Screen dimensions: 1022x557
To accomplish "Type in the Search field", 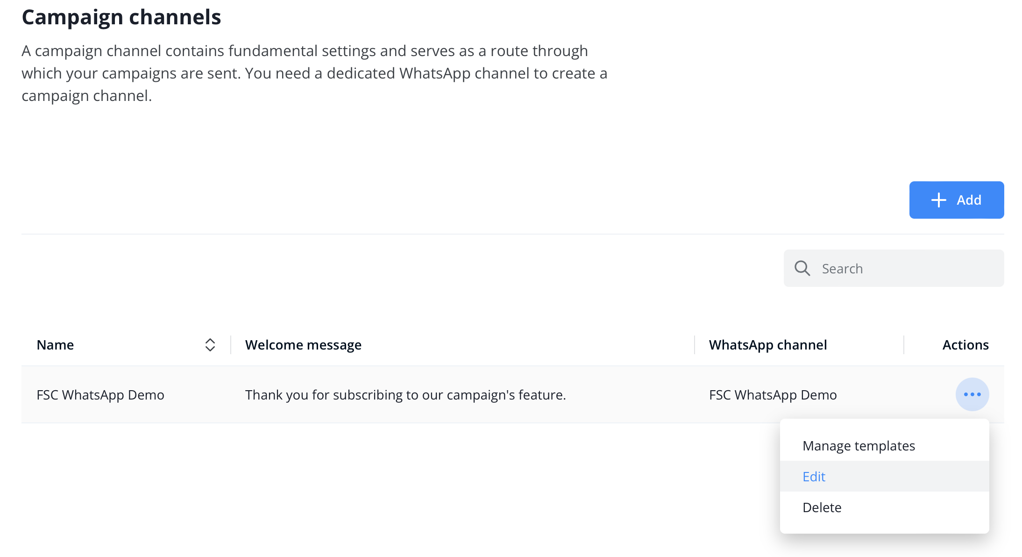I will pos(906,269).
